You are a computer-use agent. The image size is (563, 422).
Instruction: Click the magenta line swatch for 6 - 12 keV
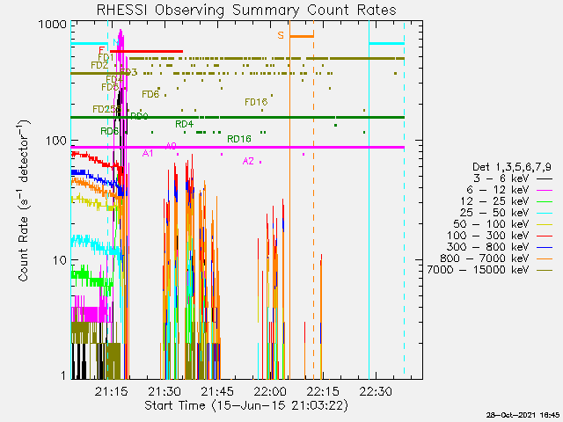[545, 190]
